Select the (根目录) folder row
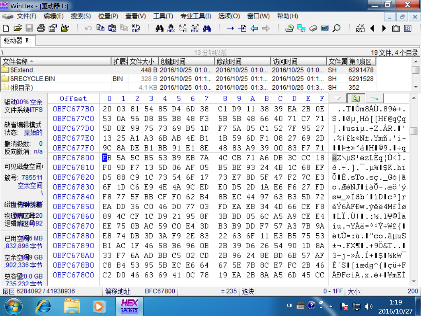The width and height of the screenshot is (421, 316). tap(188, 87)
